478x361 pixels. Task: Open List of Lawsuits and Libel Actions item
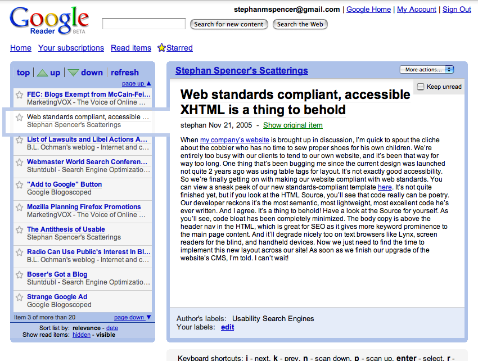tap(87, 139)
